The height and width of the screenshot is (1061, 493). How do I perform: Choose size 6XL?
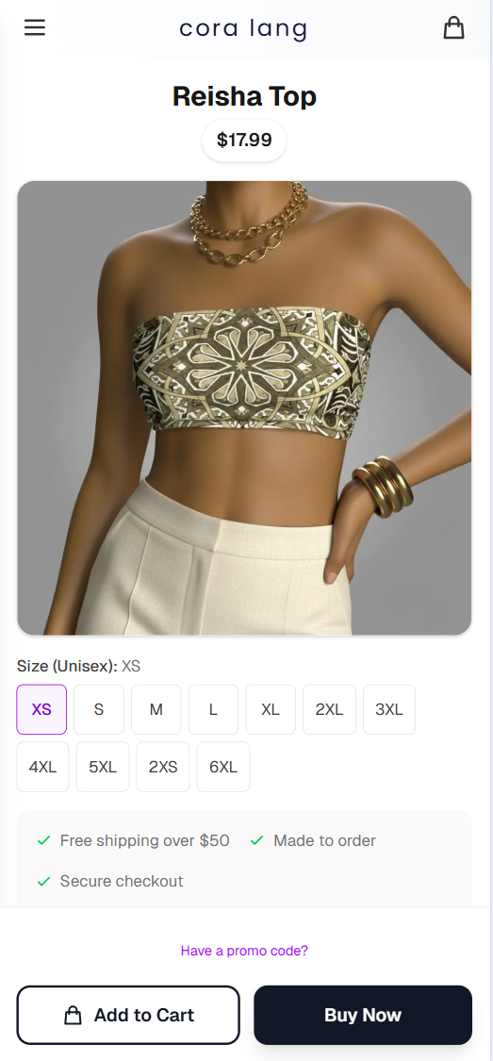coord(223,767)
